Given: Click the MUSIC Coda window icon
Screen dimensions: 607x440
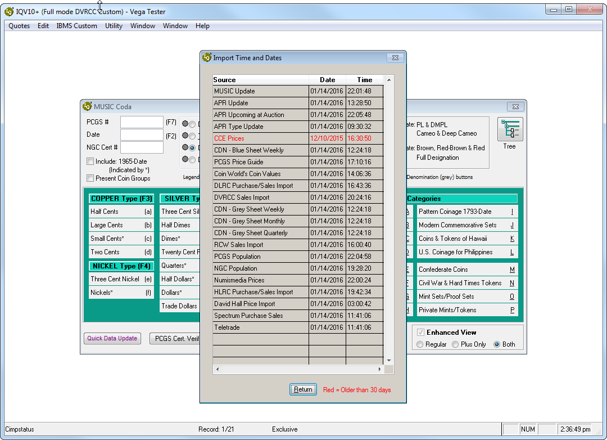Looking at the screenshot, I should [87, 106].
